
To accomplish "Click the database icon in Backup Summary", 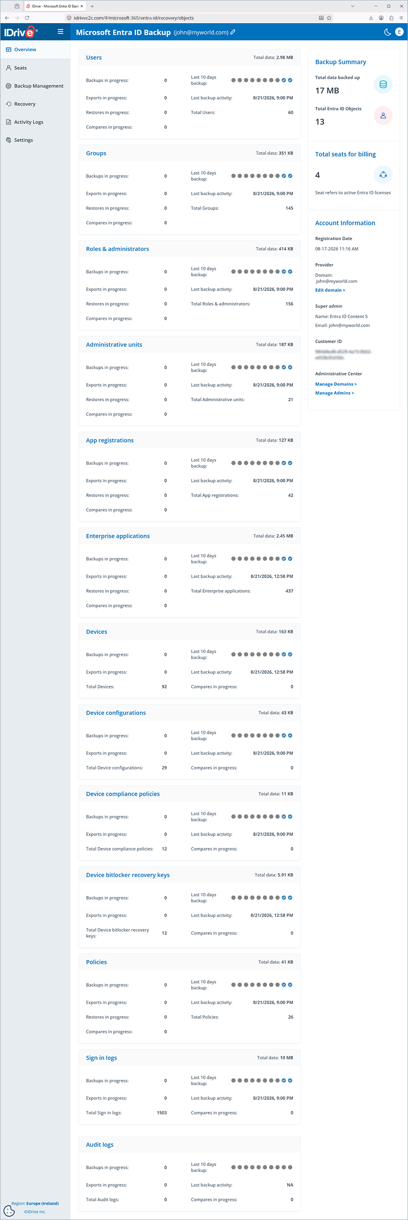I will [x=383, y=84].
